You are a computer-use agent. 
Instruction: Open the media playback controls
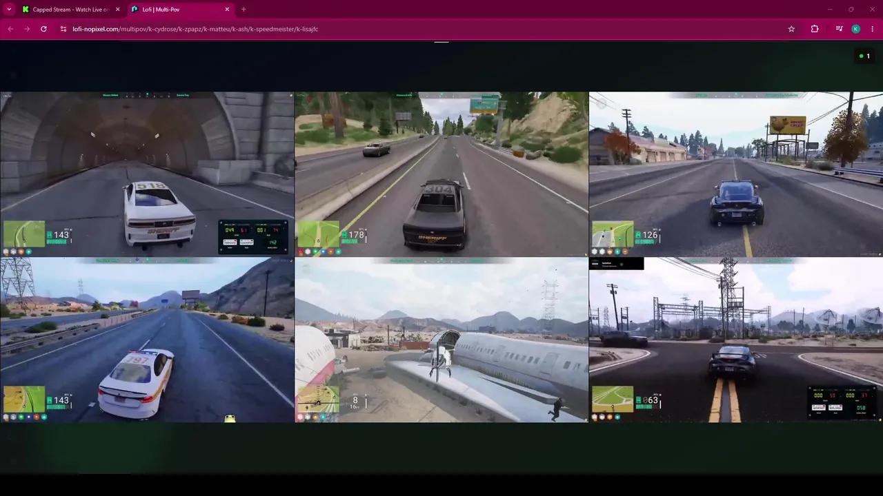point(839,29)
